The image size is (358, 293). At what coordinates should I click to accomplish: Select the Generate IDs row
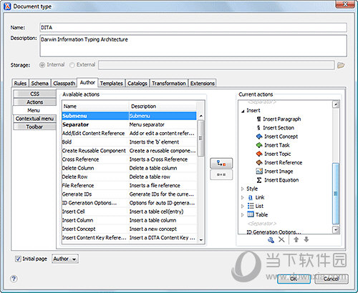[129, 194]
